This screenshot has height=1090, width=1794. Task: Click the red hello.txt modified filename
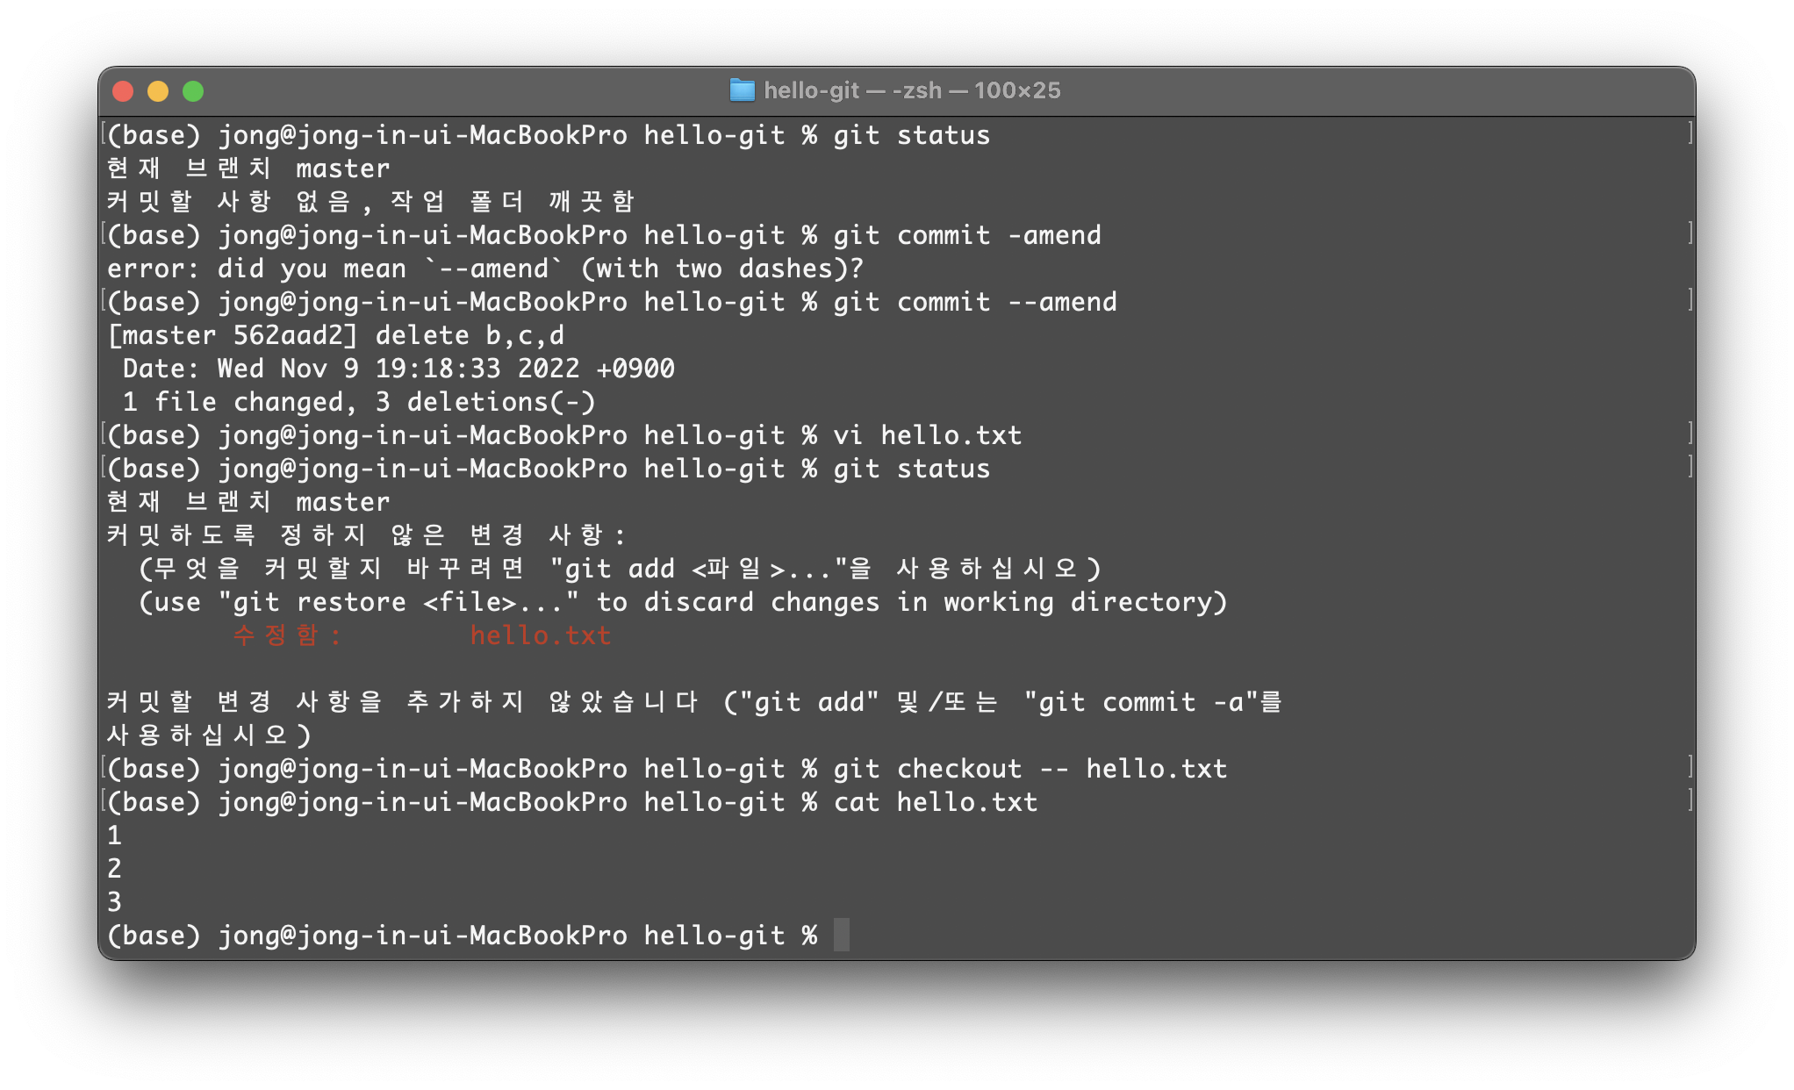[540, 635]
